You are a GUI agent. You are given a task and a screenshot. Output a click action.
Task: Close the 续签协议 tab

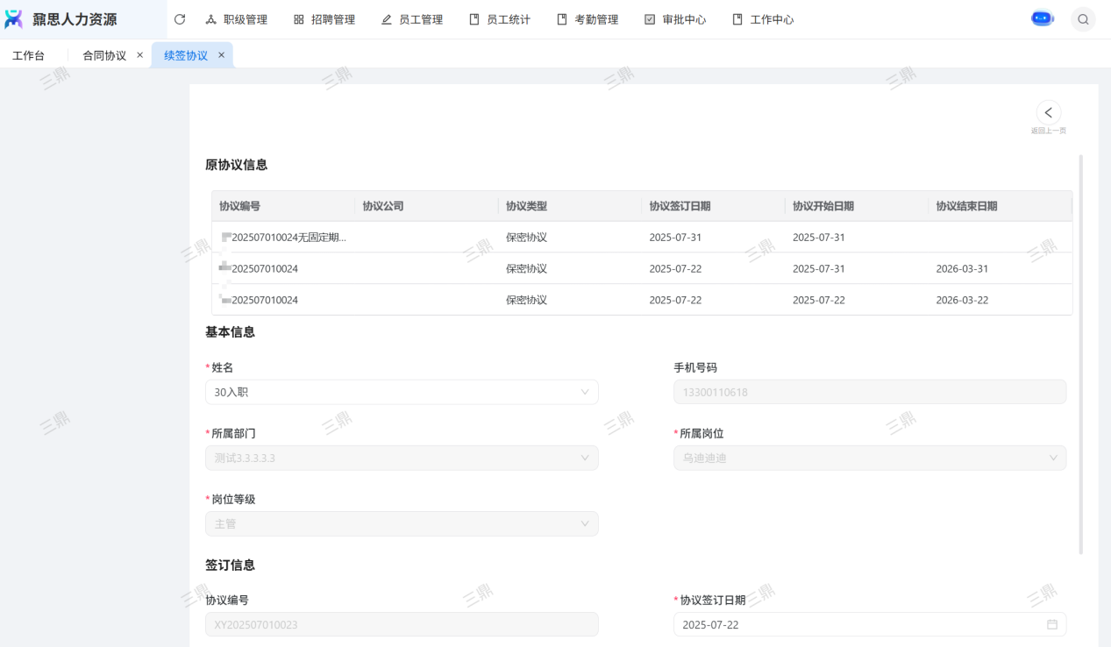221,55
